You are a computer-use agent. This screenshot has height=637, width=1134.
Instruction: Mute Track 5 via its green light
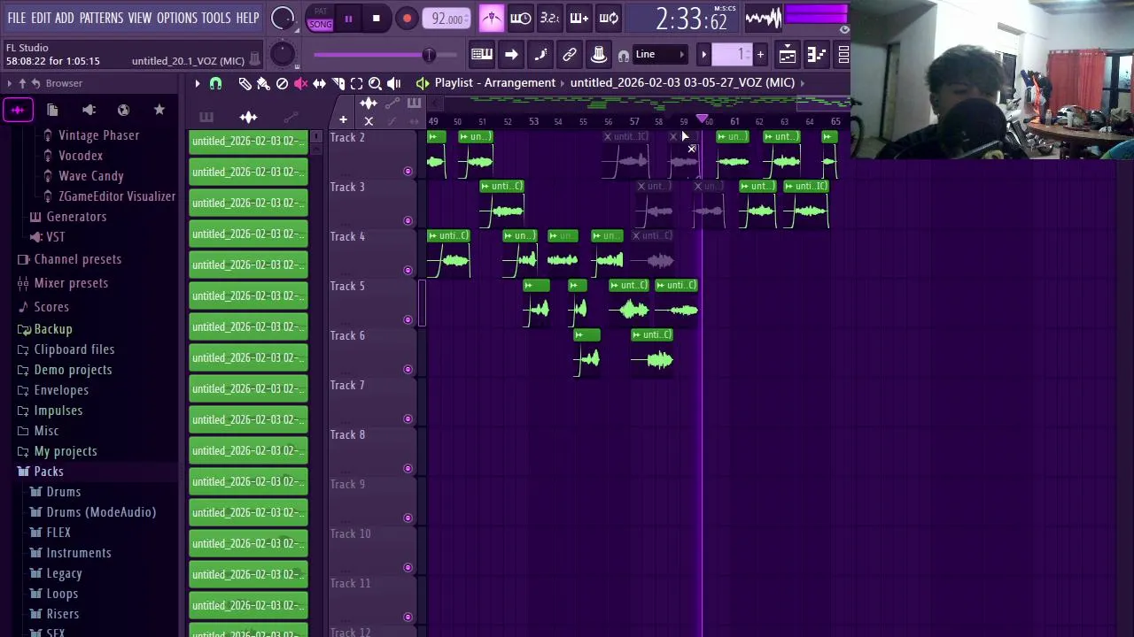point(408,319)
